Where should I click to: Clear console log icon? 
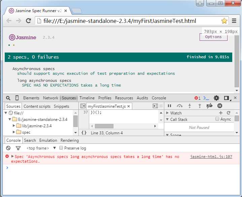pos(8,148)
